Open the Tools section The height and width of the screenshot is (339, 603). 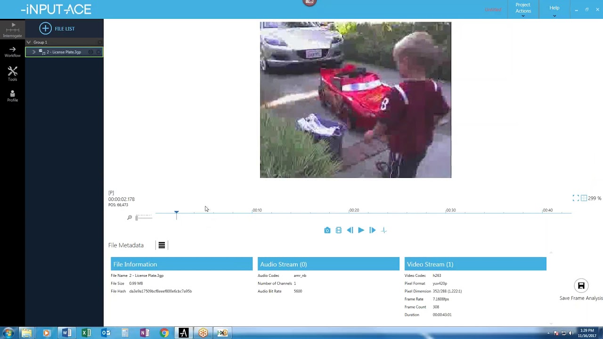[12, 73]
